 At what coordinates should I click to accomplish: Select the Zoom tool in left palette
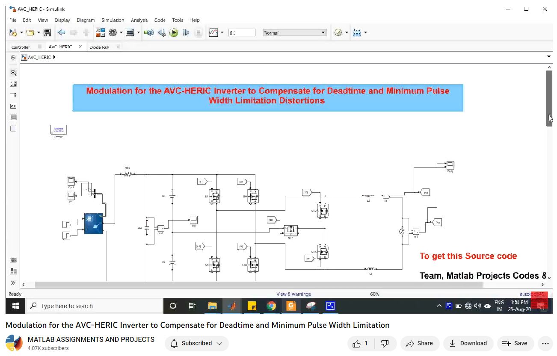click(13, 73)
